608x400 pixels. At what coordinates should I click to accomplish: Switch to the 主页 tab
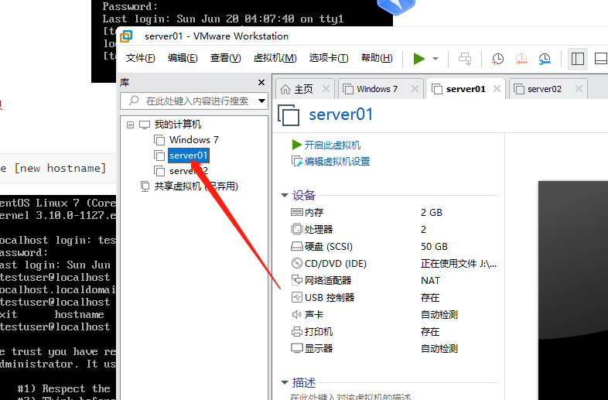pyautogui.click(x=303, y=89)
